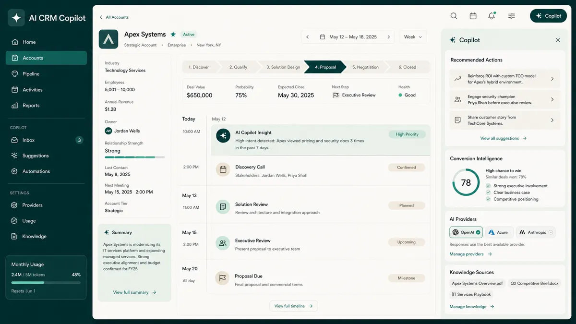Open Pipeline in sidebar
Screen dimensions: 576x324
click(46, 73)
